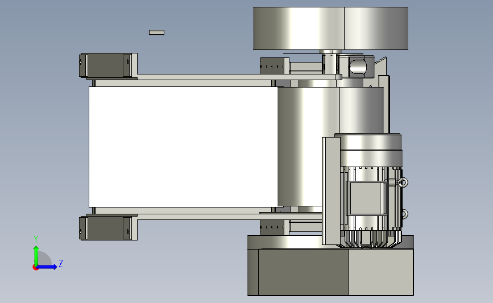
Task: Select the vertical motor mounting plate
Action: 331,191
